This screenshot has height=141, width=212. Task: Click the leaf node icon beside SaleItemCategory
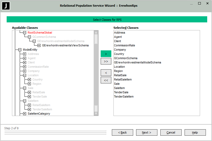(x=25, y=114)
